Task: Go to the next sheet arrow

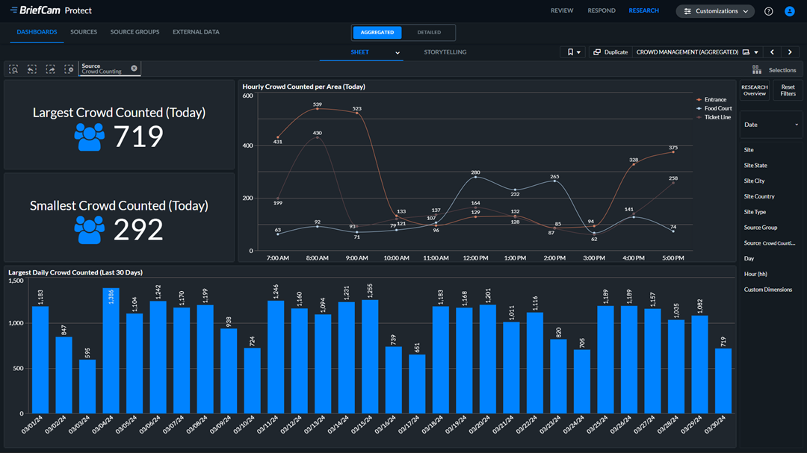Action: [x=790, y=52]
